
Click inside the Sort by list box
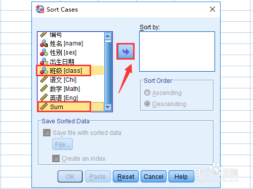[x=177, y=52]
